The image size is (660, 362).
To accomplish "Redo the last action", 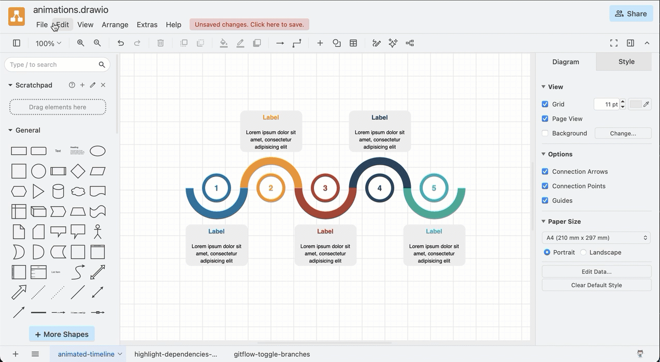I will click(x=137, y=43).
